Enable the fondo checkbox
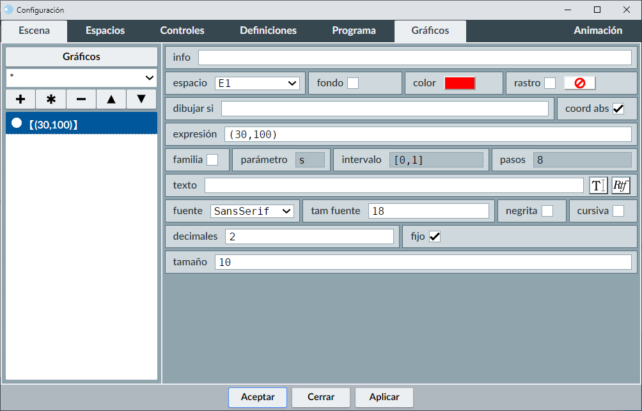Screen dimensions: 642x411 click(353, 83)
